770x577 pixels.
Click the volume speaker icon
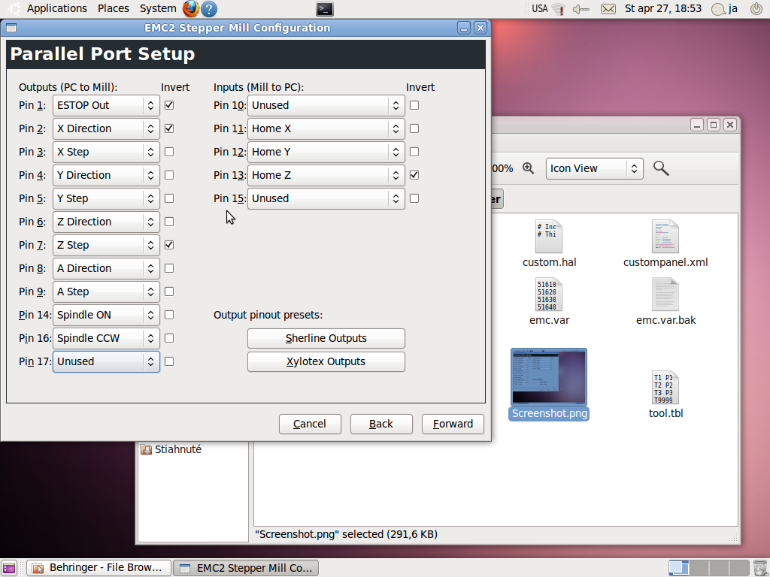pyautogui.click(x=581, y=9)
